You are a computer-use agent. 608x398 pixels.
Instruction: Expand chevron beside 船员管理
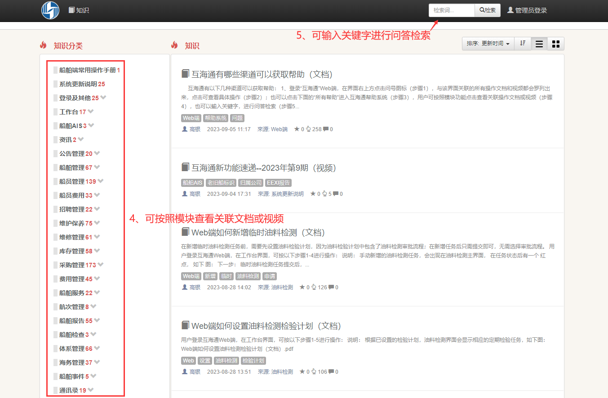pos(101,181)
